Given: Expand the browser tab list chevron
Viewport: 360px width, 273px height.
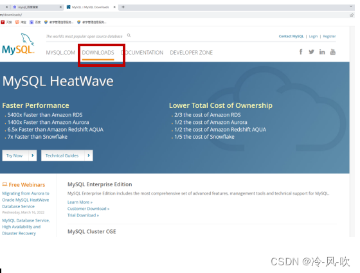Looking at the screenshot, I should point(351,6).
